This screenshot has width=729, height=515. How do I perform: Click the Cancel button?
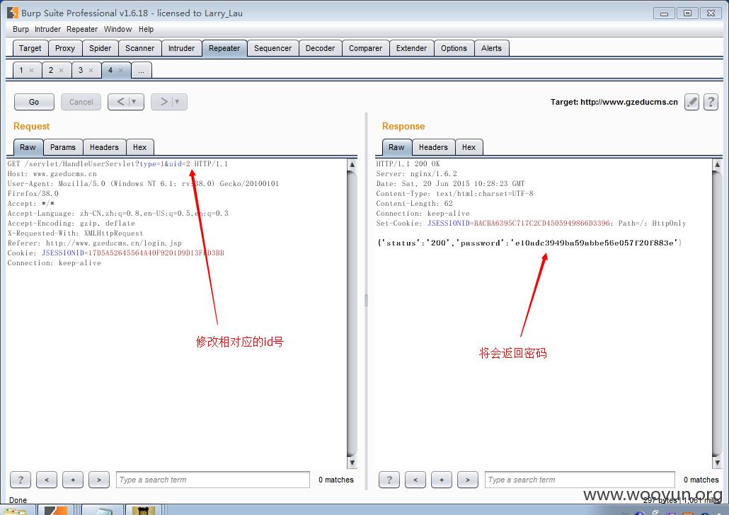tap(81, 102)
